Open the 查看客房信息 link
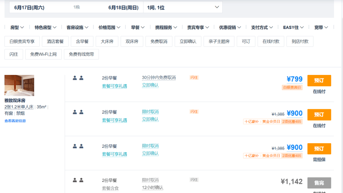Image resolution: width=343 pixels, height=193 pixels. [15, 121]
